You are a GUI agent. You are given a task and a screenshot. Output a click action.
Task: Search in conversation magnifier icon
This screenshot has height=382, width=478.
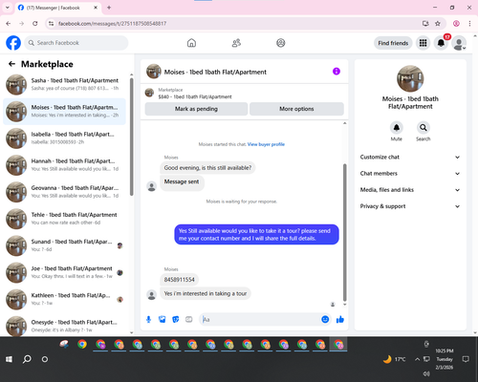click(424, 128)
